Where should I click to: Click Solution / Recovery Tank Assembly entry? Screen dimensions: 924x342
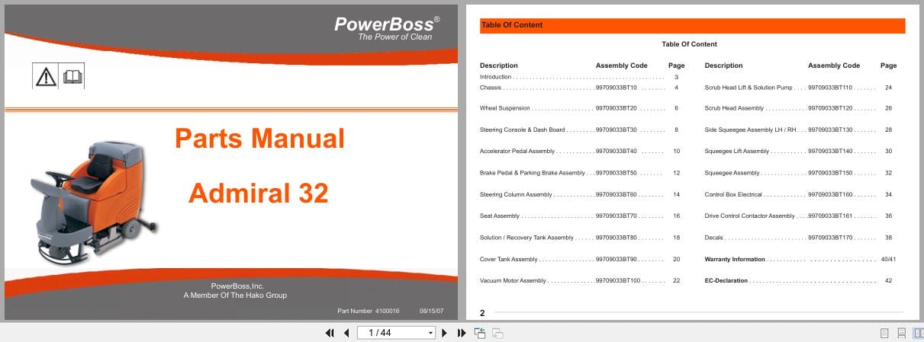tap(526, 238)
